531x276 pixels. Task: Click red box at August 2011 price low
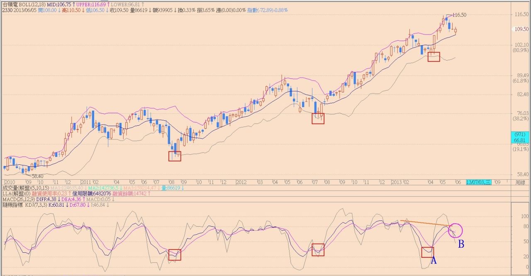[175, 156]
